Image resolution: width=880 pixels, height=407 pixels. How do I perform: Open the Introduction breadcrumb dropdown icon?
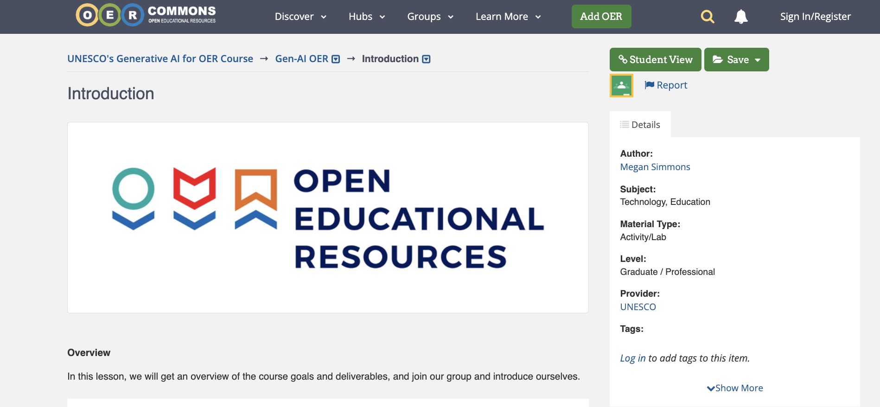(427, 59)
